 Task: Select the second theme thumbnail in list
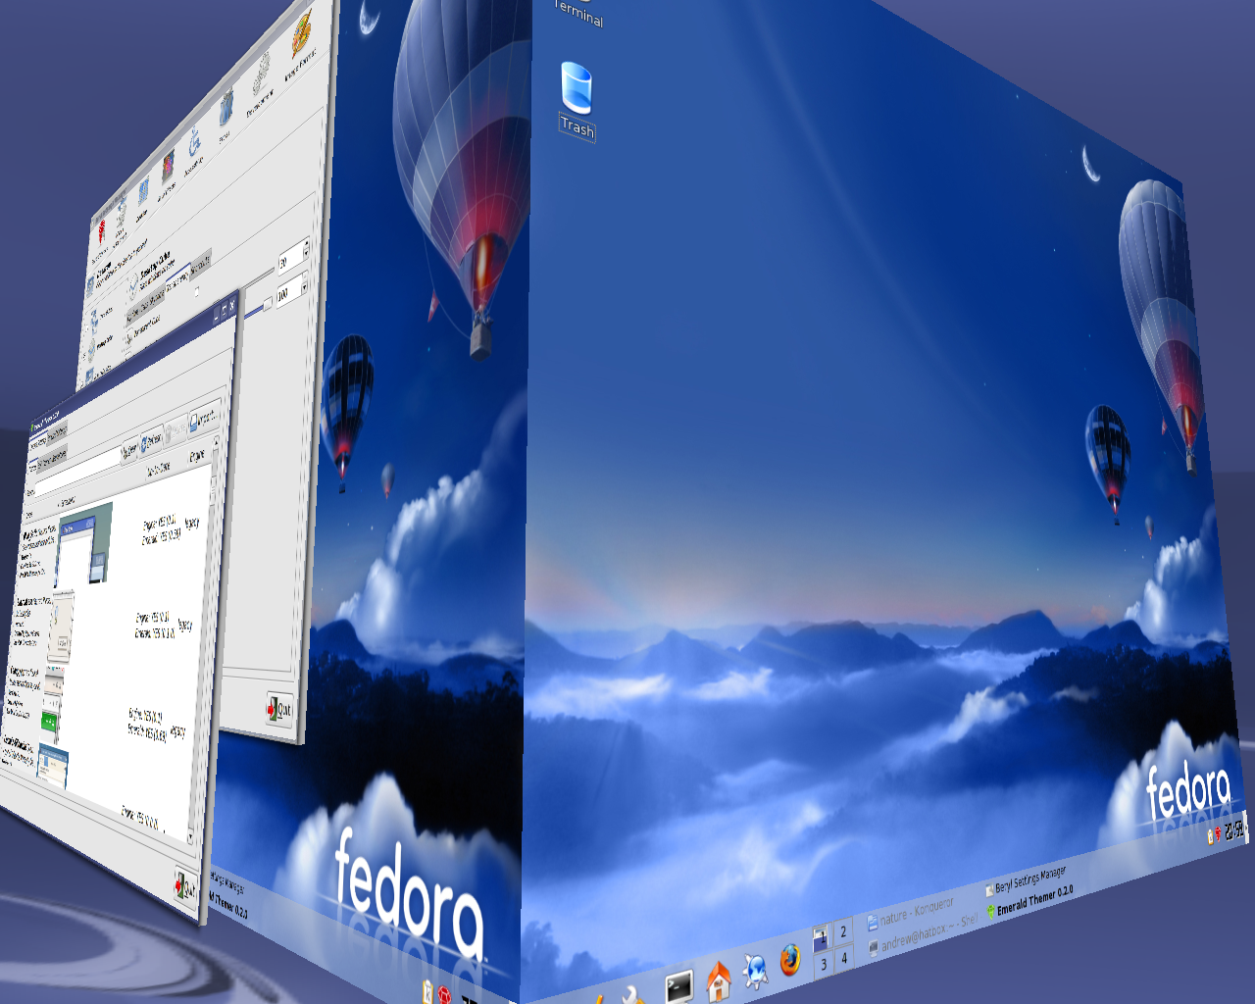pos(62,626)
